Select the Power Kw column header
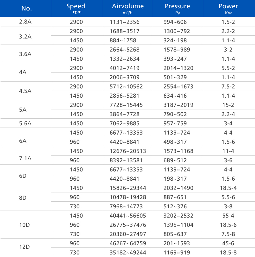The image size is (255, 257). coord(229,9)
